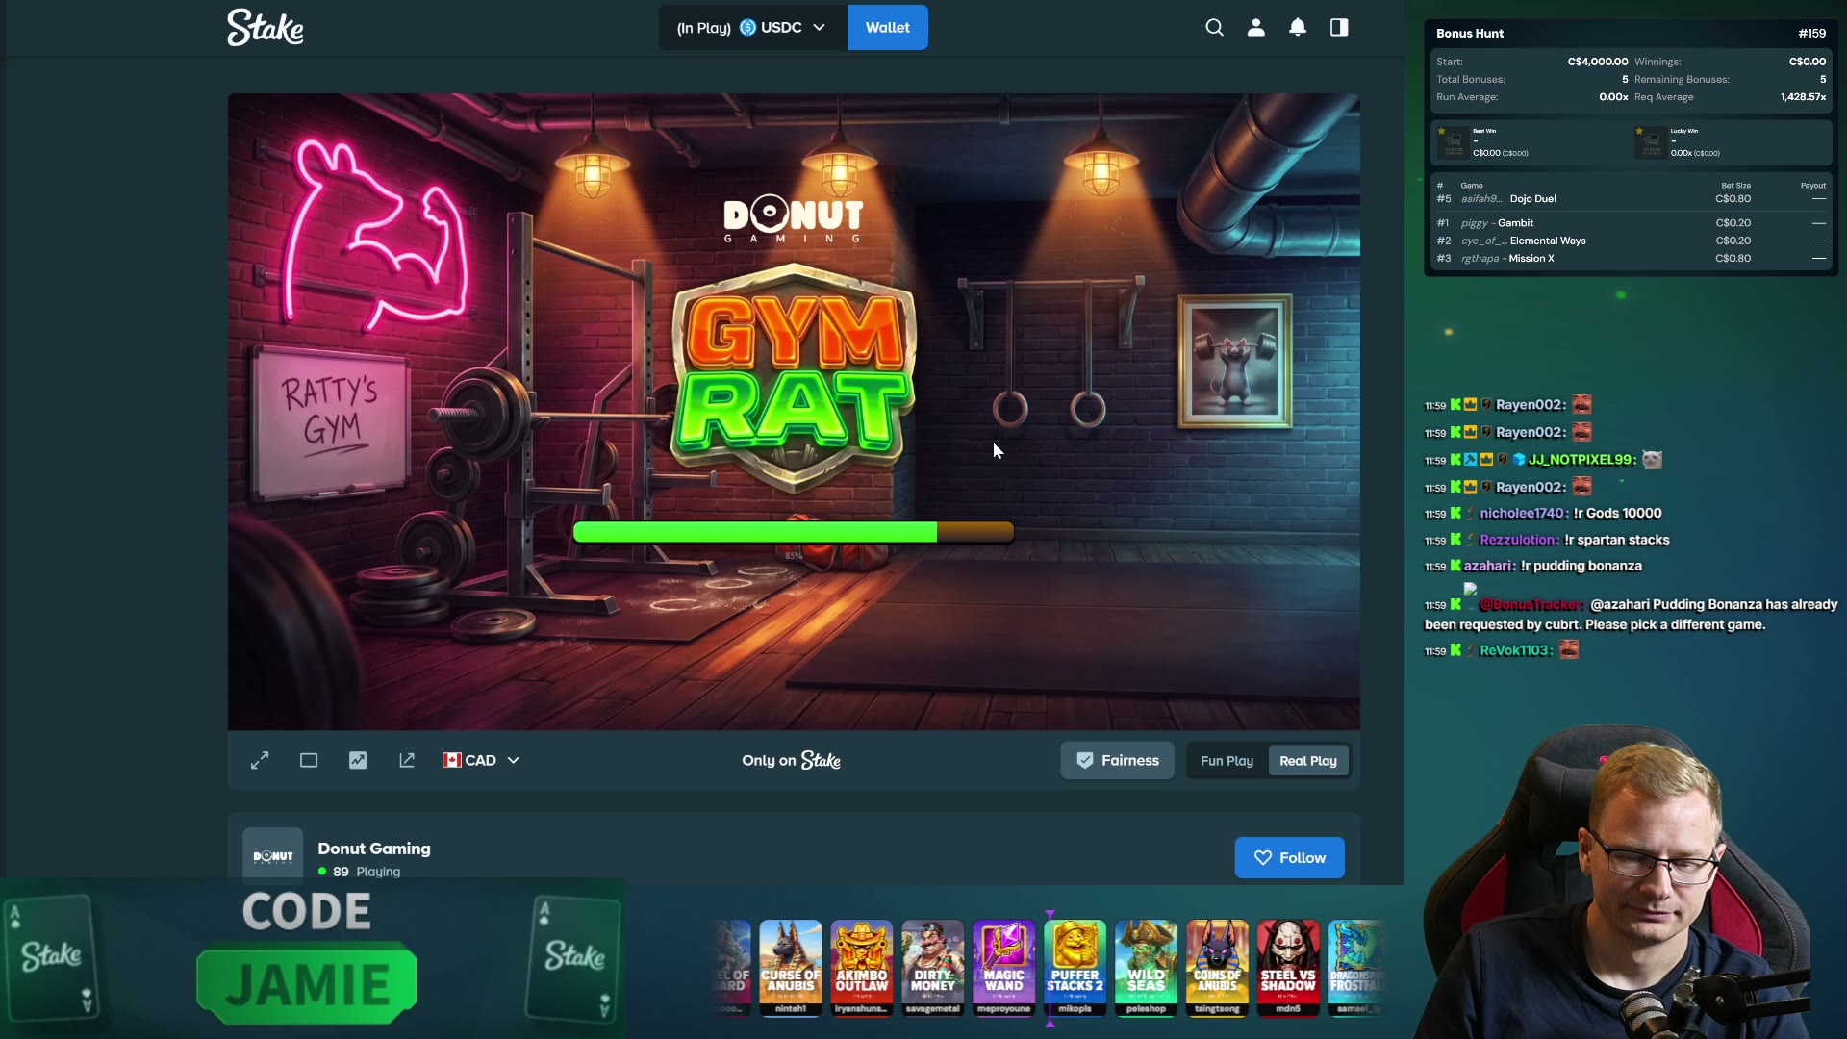1847x1039 pixels.
Task: Click the green game loading progress bar
Action: [x=793, y=532]
